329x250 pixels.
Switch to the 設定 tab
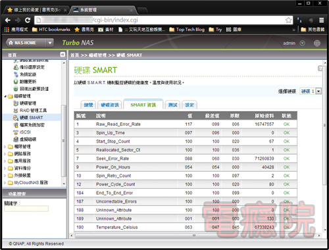190,105
